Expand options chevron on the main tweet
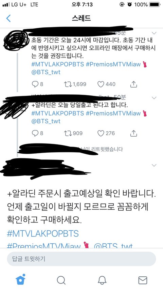The image size is (163, 291). [154, 165]
